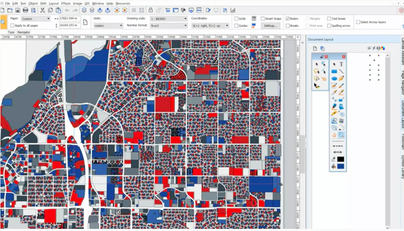
Task: Open the GIS menu
Action: point(87,3)
